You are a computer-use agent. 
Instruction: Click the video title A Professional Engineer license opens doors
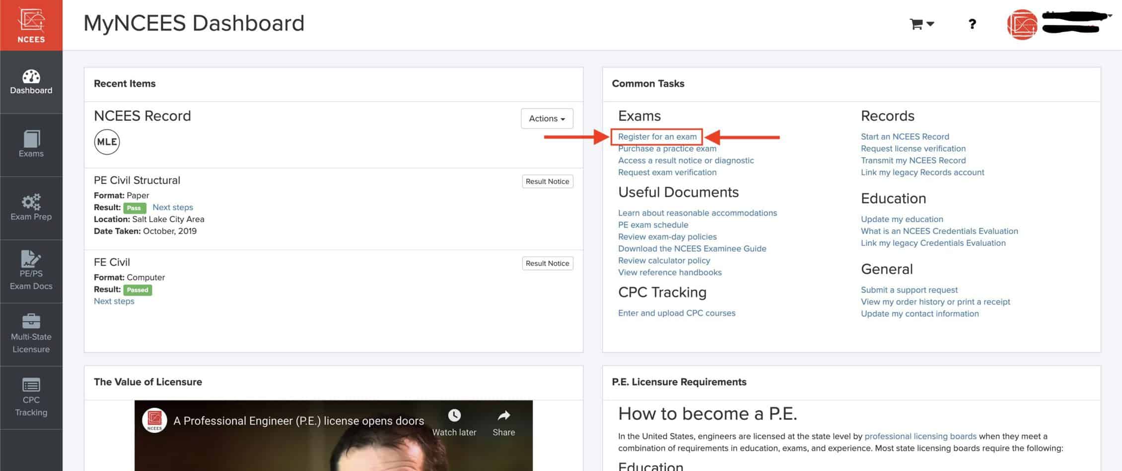298,420
